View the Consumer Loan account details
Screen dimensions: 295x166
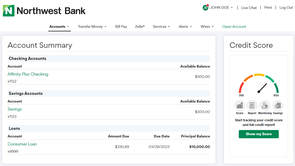point(22,144)
